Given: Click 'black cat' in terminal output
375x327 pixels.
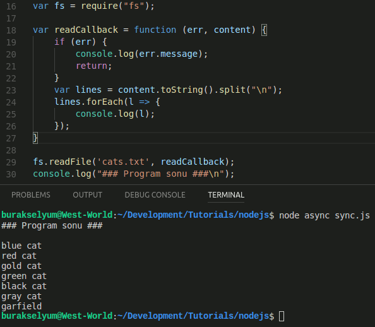Looking at the screenshot, I should tap(24, 286).
